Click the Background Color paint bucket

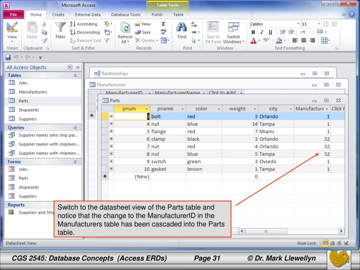[x=279, y=41]
